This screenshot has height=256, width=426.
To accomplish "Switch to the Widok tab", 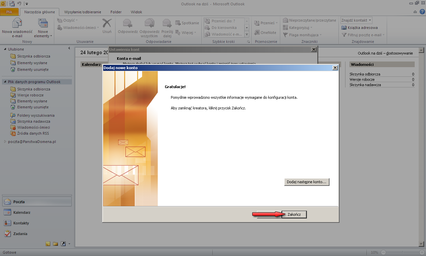I will click(136, 12).
